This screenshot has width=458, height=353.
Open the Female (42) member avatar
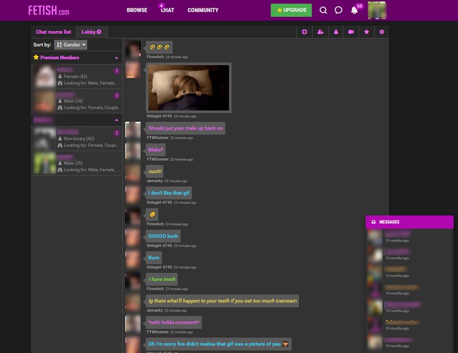tap(45, 76)
